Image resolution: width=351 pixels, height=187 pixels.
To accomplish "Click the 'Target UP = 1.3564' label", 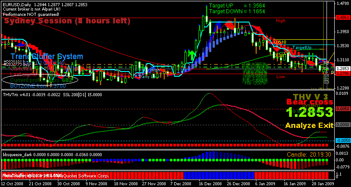I will [x=237, y=6].
